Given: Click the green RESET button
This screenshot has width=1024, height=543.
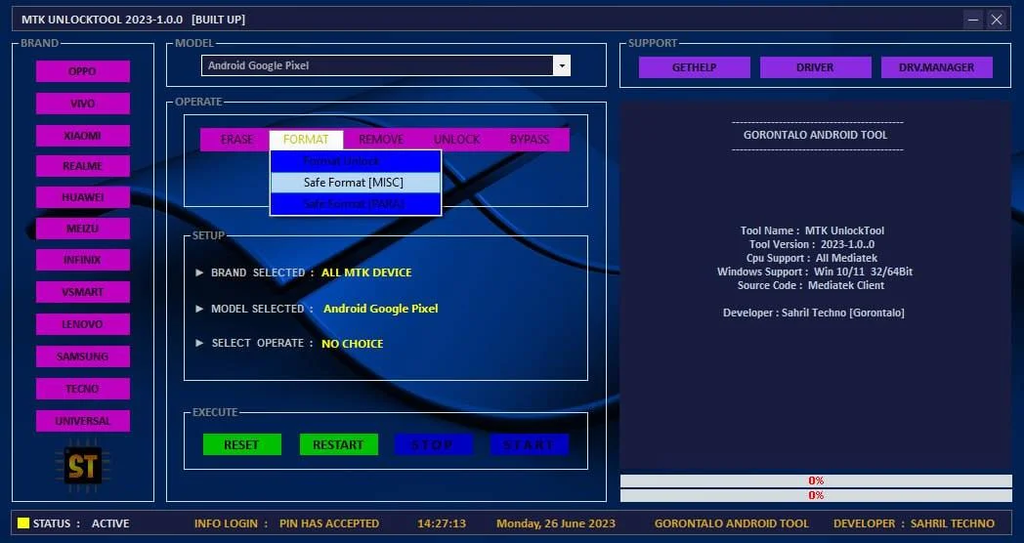Looking at the screenshot, I should click(x=241, y=444).
